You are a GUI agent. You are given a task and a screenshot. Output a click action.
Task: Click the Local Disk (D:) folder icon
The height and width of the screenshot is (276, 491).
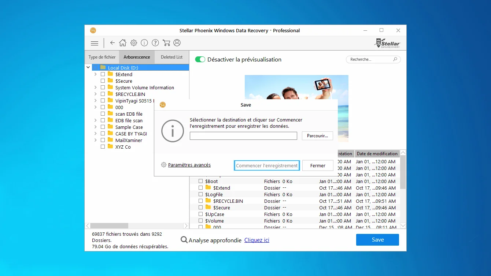coord(103,67)
